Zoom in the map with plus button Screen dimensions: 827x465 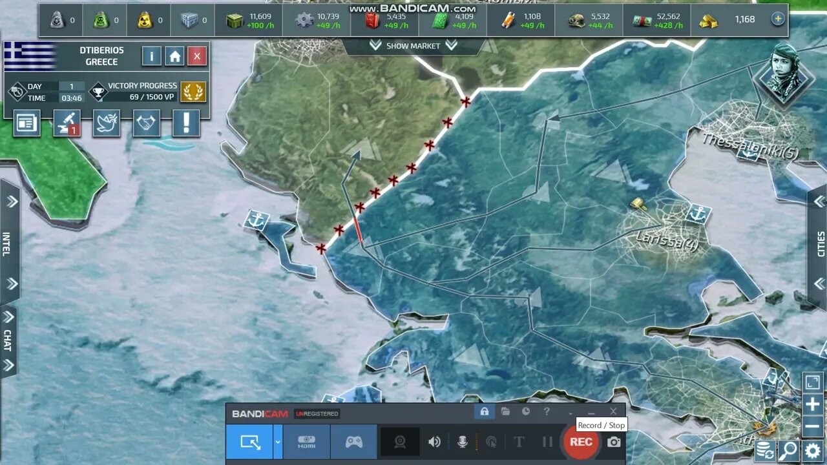812,405
